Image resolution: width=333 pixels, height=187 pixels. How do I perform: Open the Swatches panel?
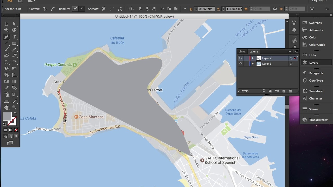(315, 23)
